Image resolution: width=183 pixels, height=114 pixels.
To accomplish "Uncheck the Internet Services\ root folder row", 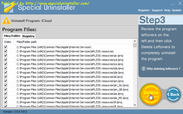I will (x=5, y=47).
